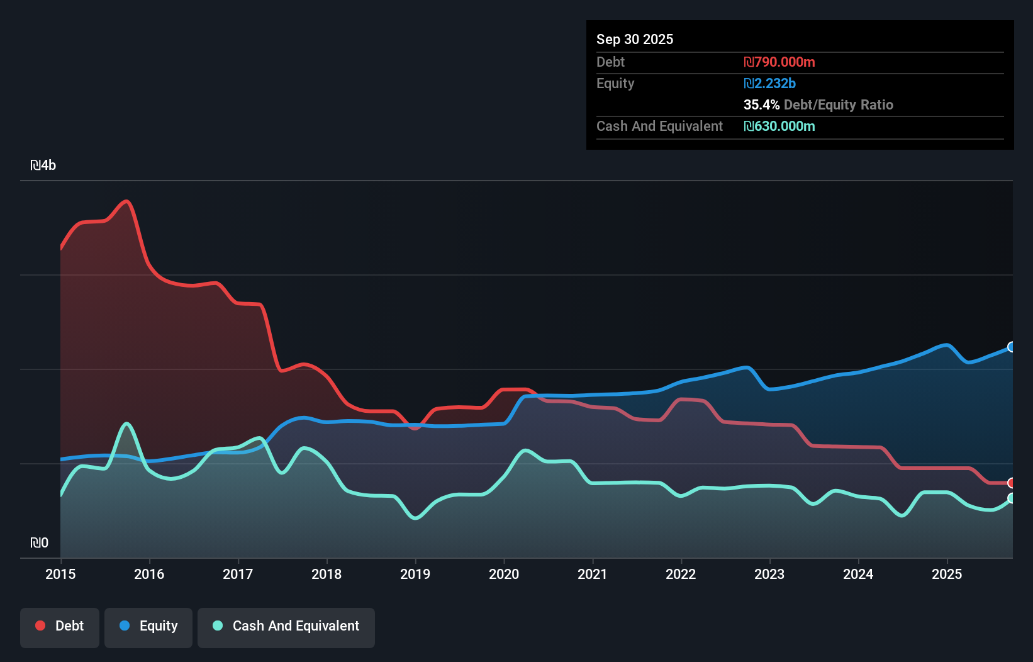The height and width of the screenshot is (662, 1033).
Task: Select the 2025 x-axis label
Action: tap(947, 574)
